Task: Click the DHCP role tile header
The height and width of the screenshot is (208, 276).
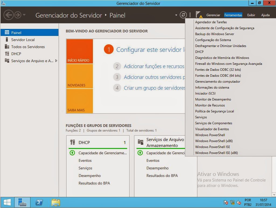Action: coord(98,142)
